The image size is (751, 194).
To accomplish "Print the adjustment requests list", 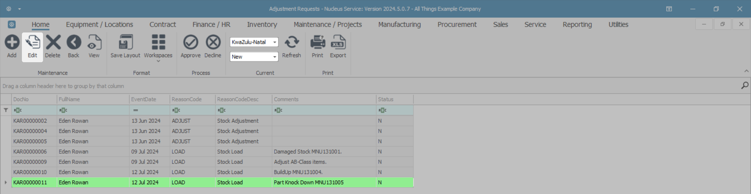I will 317,43.
